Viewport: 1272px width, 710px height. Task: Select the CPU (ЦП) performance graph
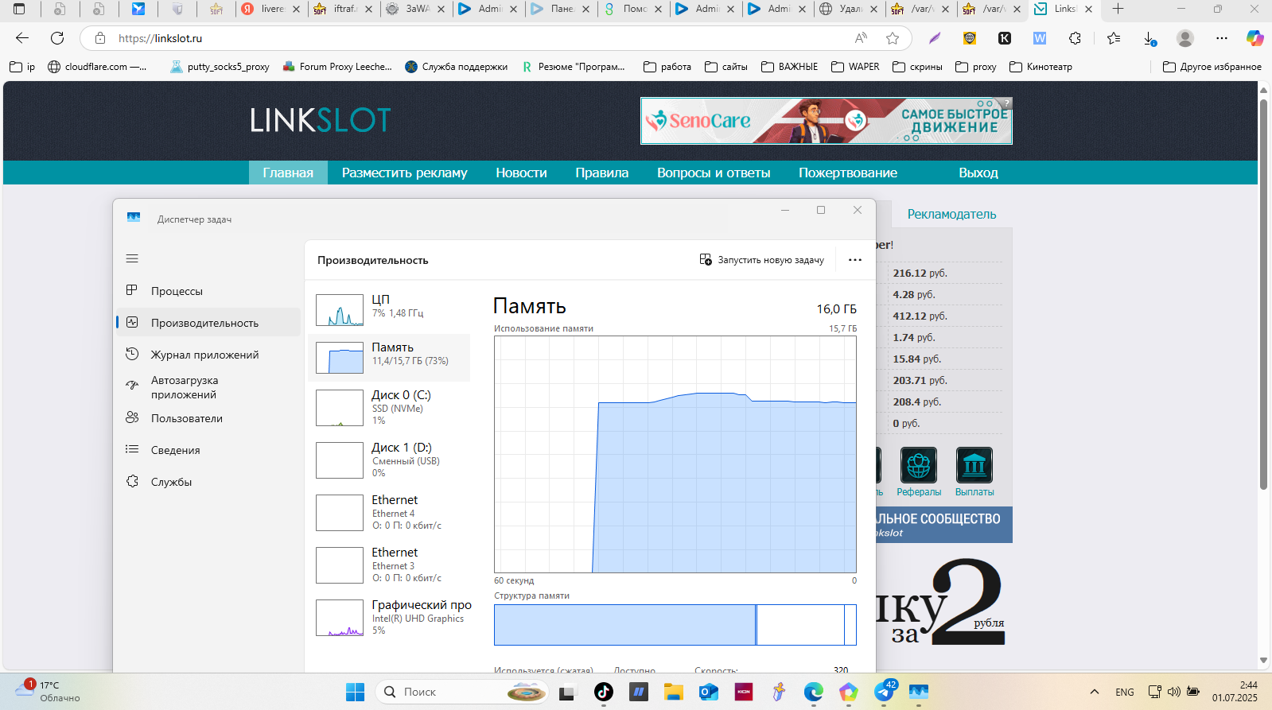pos(389,309)
